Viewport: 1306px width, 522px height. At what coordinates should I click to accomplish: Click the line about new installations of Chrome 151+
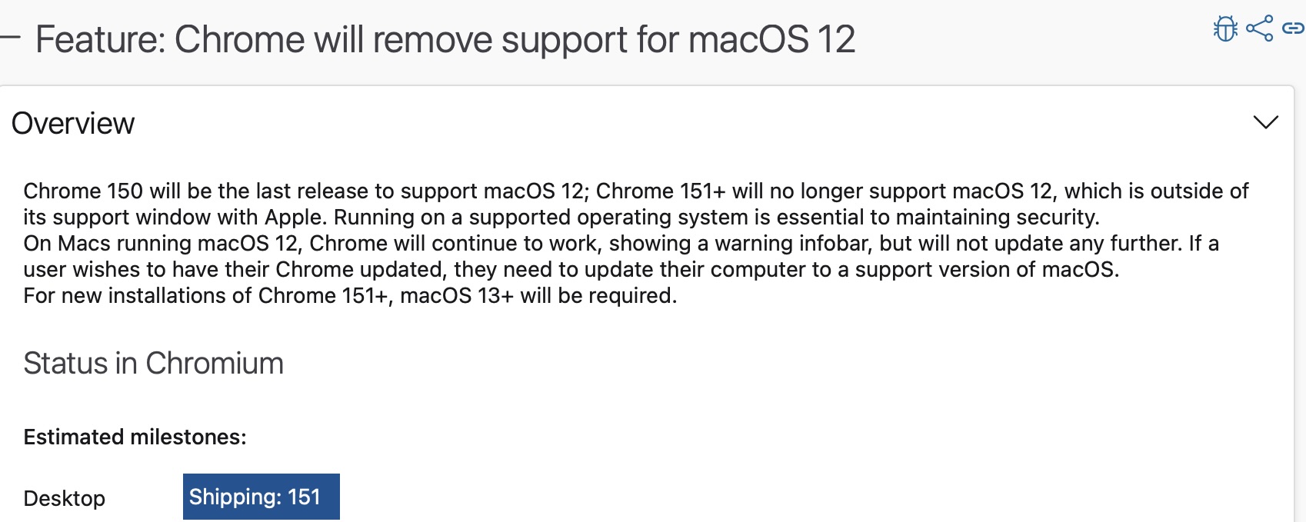tap(350, 295)
